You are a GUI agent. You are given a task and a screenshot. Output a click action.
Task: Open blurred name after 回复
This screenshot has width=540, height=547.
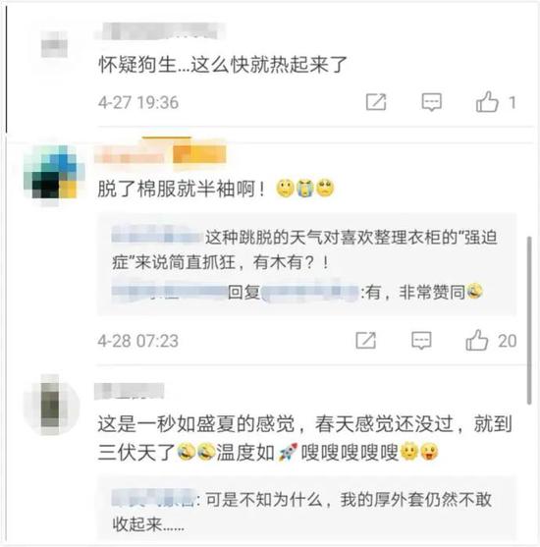pos(310,292)
